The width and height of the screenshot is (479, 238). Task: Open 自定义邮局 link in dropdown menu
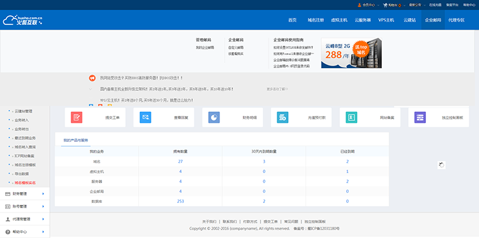[x=236, y=48]
